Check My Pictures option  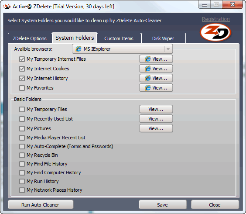22,128
